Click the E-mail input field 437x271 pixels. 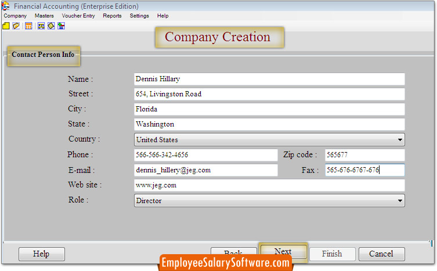(205, 170)
